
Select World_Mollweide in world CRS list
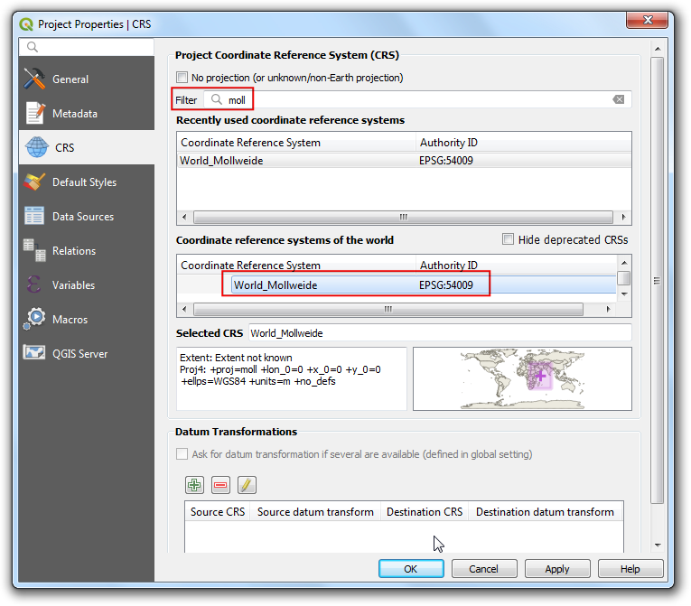(x=275, y=285)
